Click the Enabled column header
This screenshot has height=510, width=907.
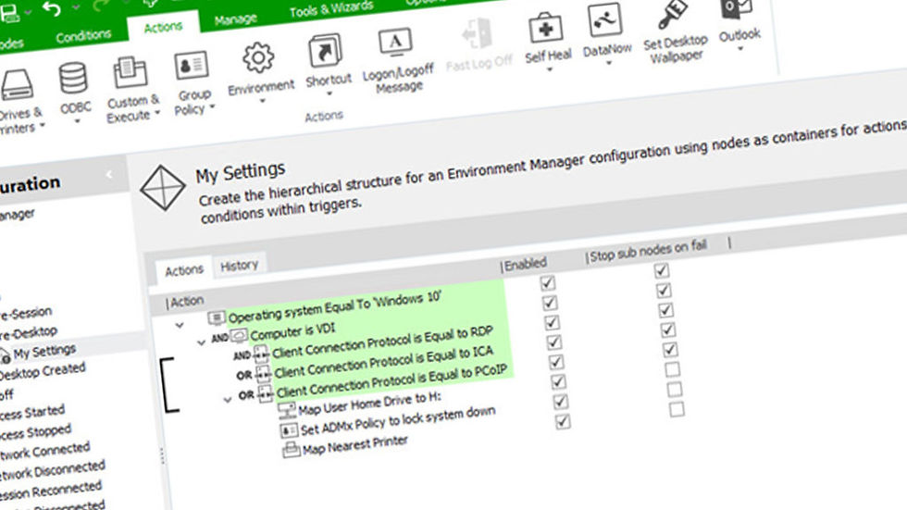click(x=526, y=264)
